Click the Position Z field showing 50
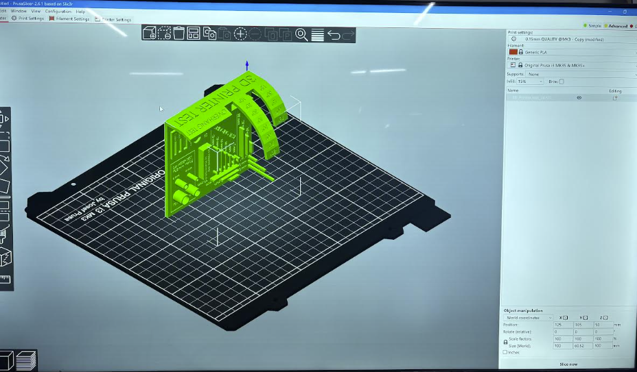 [x=603, y=325]
